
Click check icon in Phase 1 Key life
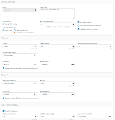click(x=36, y=46)
